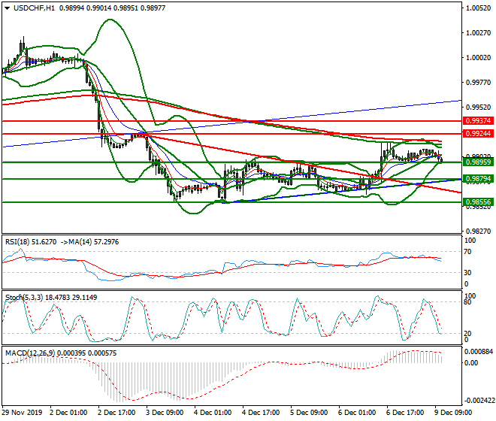
Task: Click the 6 Dec 01:00 time label
Action: click(x=357, y=413)
